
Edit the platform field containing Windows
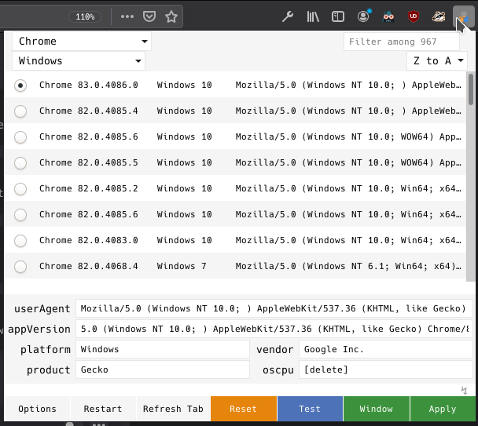163,349
